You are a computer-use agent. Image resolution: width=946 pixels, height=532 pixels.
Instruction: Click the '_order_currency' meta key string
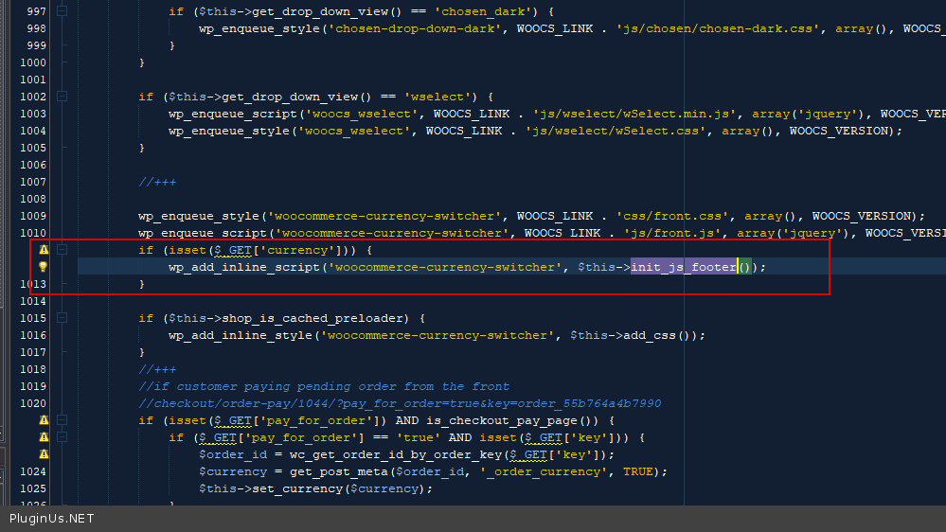point(544,471)
